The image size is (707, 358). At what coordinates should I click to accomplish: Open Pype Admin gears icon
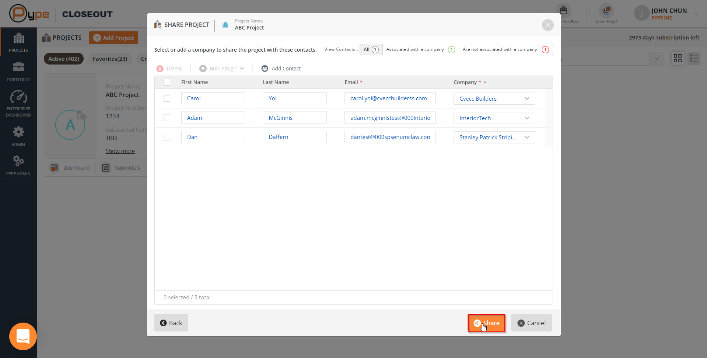18,161
